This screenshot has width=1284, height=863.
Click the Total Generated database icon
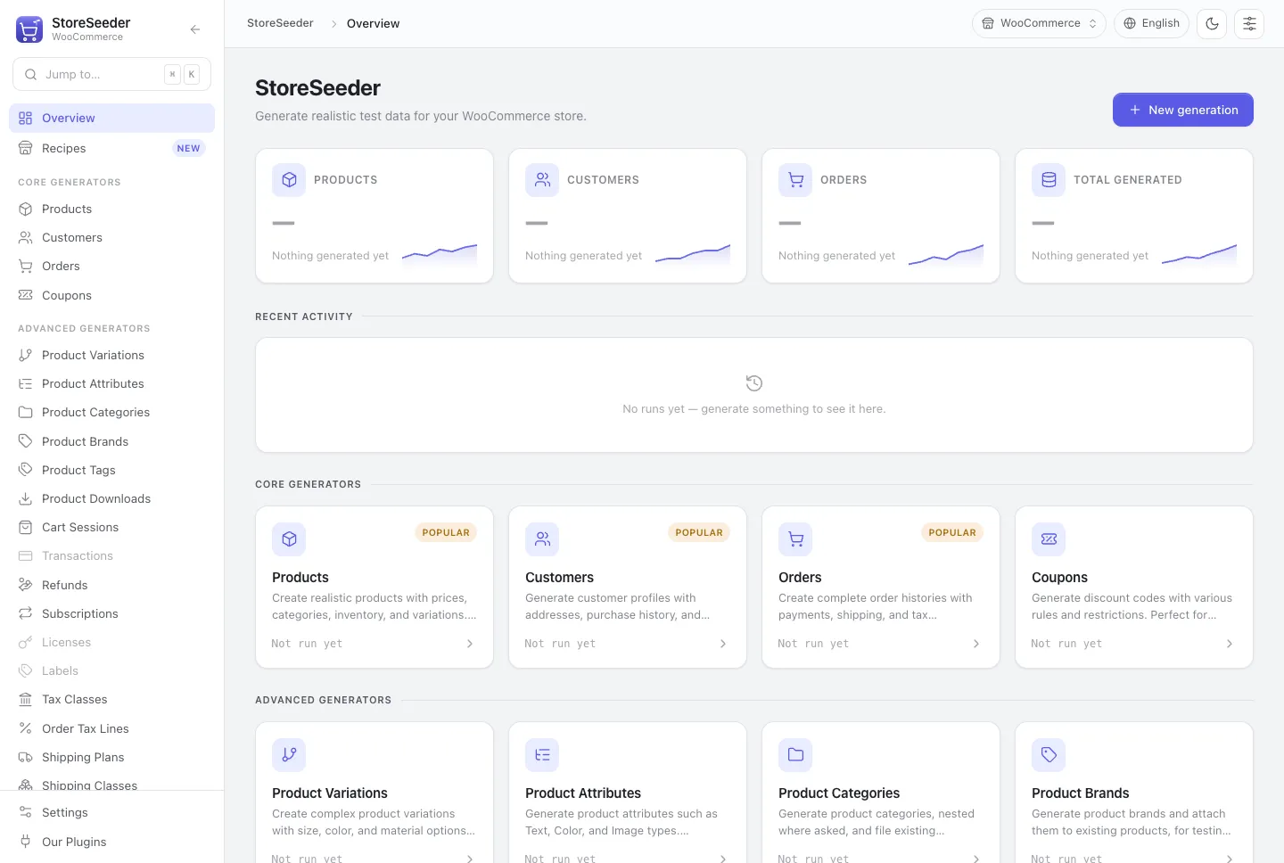(1049, 180)
